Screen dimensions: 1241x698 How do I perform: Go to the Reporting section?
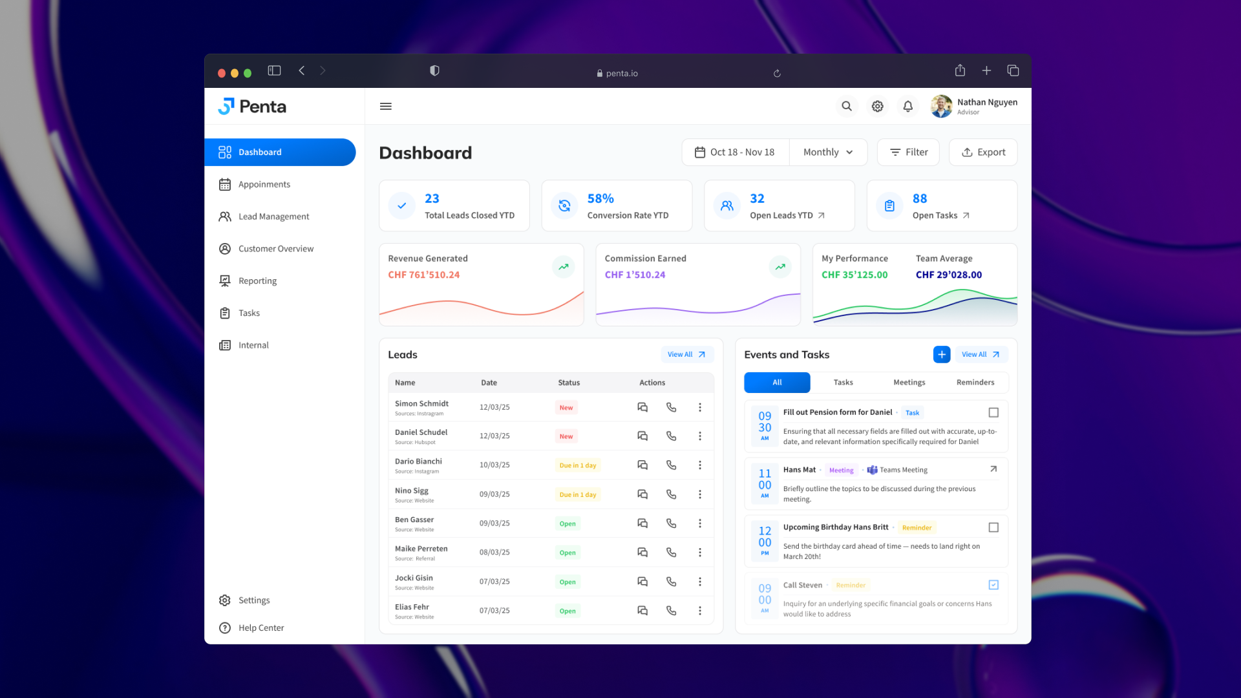click(x=257, y=280)
